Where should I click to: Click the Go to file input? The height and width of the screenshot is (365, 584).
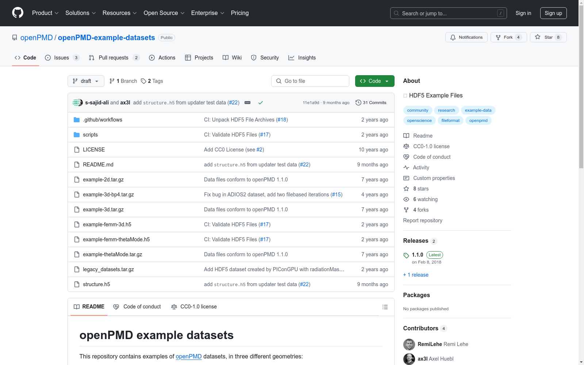(310, 81)
